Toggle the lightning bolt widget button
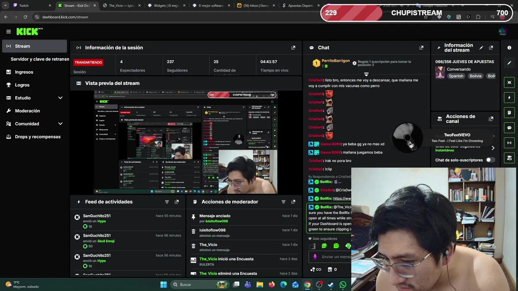 point(509,97)
